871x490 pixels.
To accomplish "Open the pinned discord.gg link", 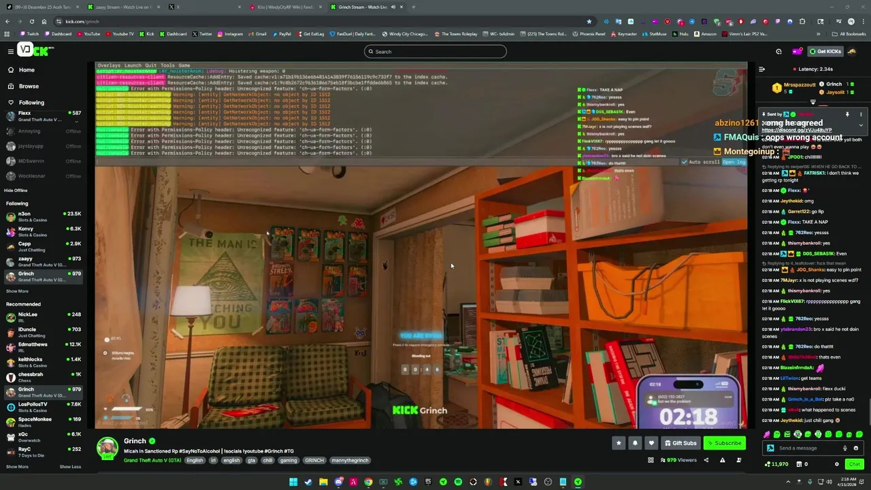I will click(x=796, y=130).
